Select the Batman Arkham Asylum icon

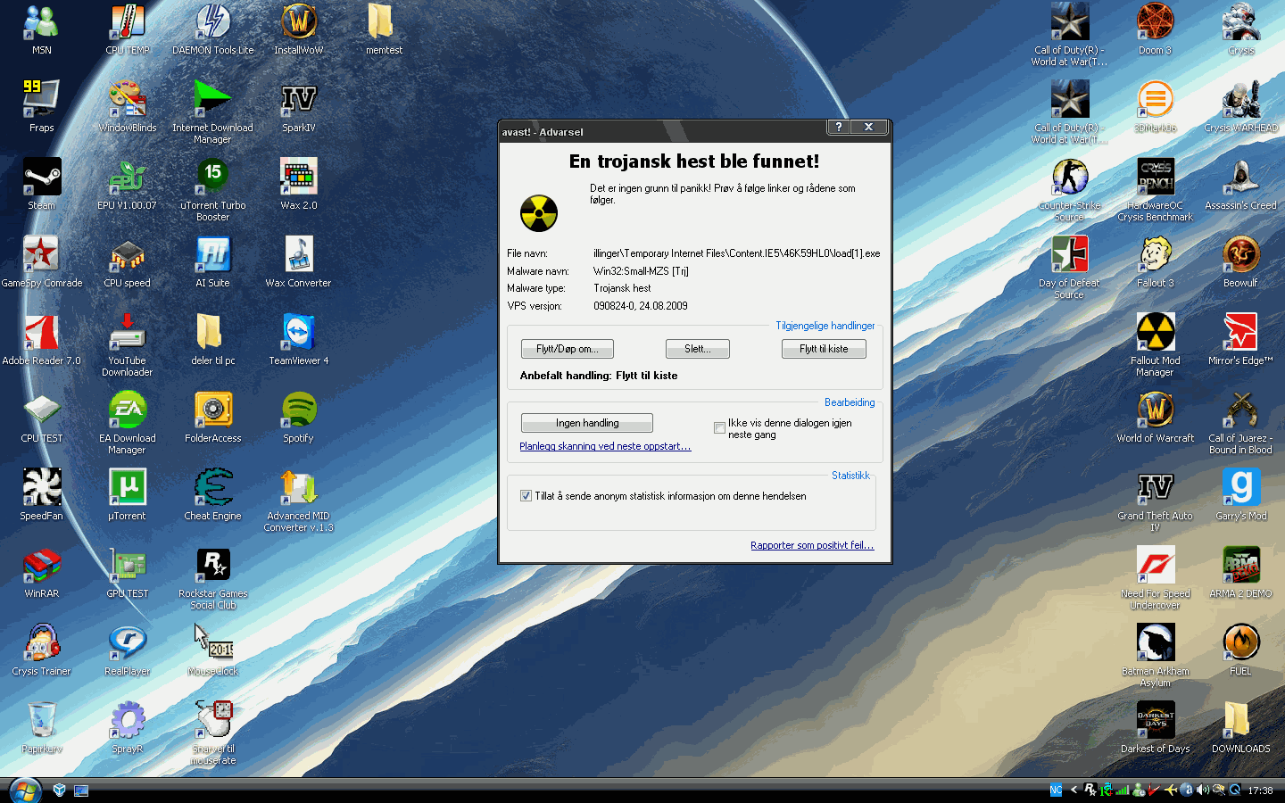[x=1155, y=655]
